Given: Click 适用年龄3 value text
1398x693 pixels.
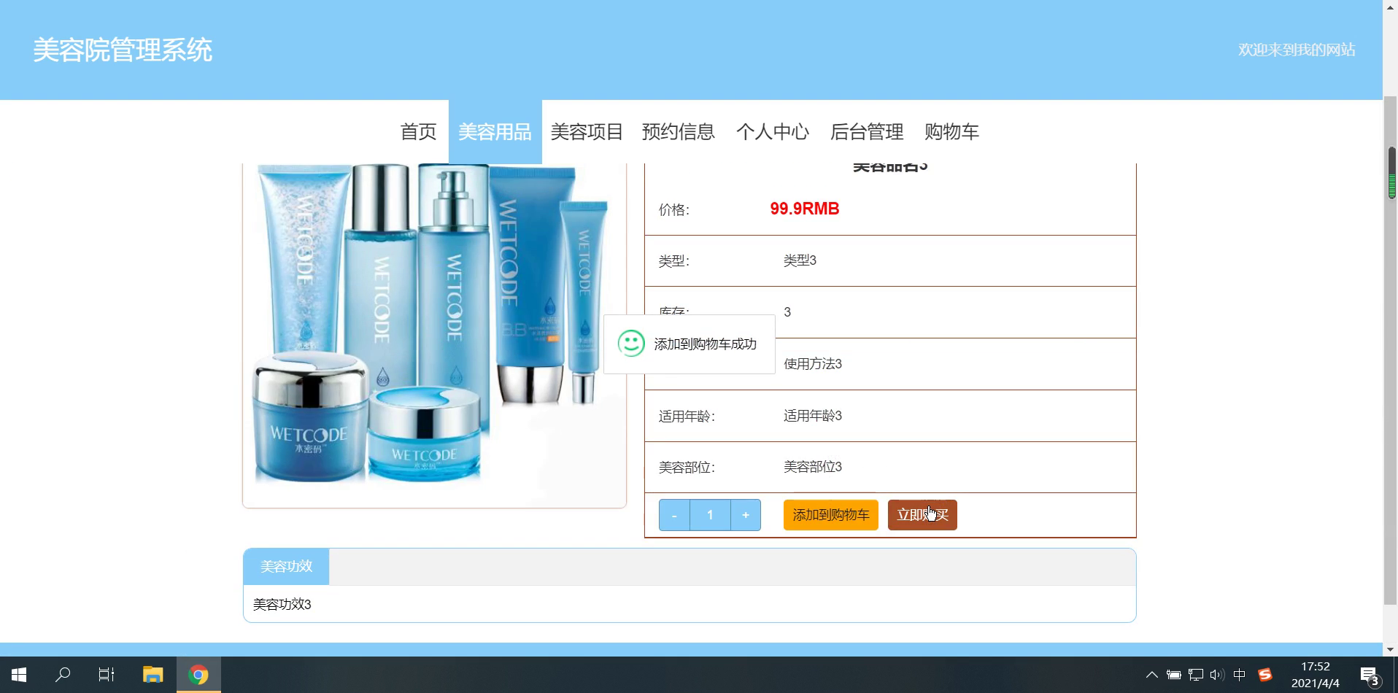Looking at the screenshot, I should point(813,416).
